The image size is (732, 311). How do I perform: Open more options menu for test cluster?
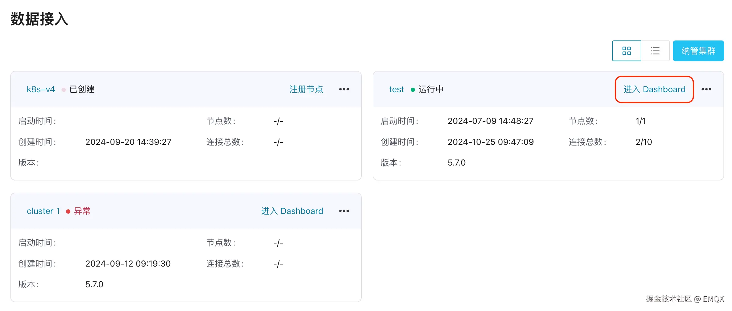point(706,89)
